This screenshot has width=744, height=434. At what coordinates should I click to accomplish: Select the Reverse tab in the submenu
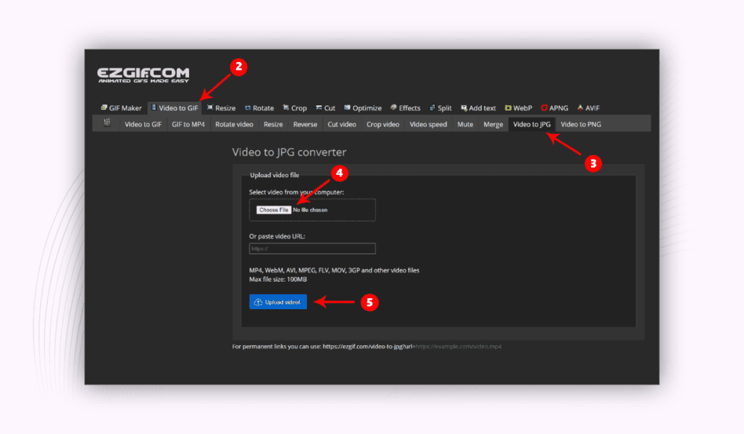305,124
